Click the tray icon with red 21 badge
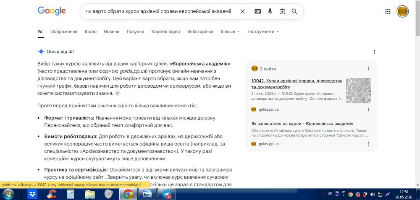 [x=358, y=195]
